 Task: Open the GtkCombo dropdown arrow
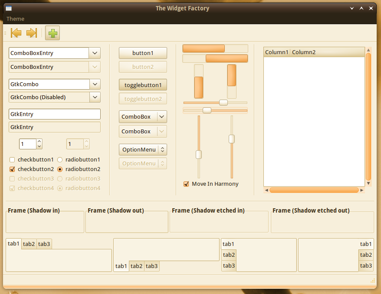[x=95, y=84]
